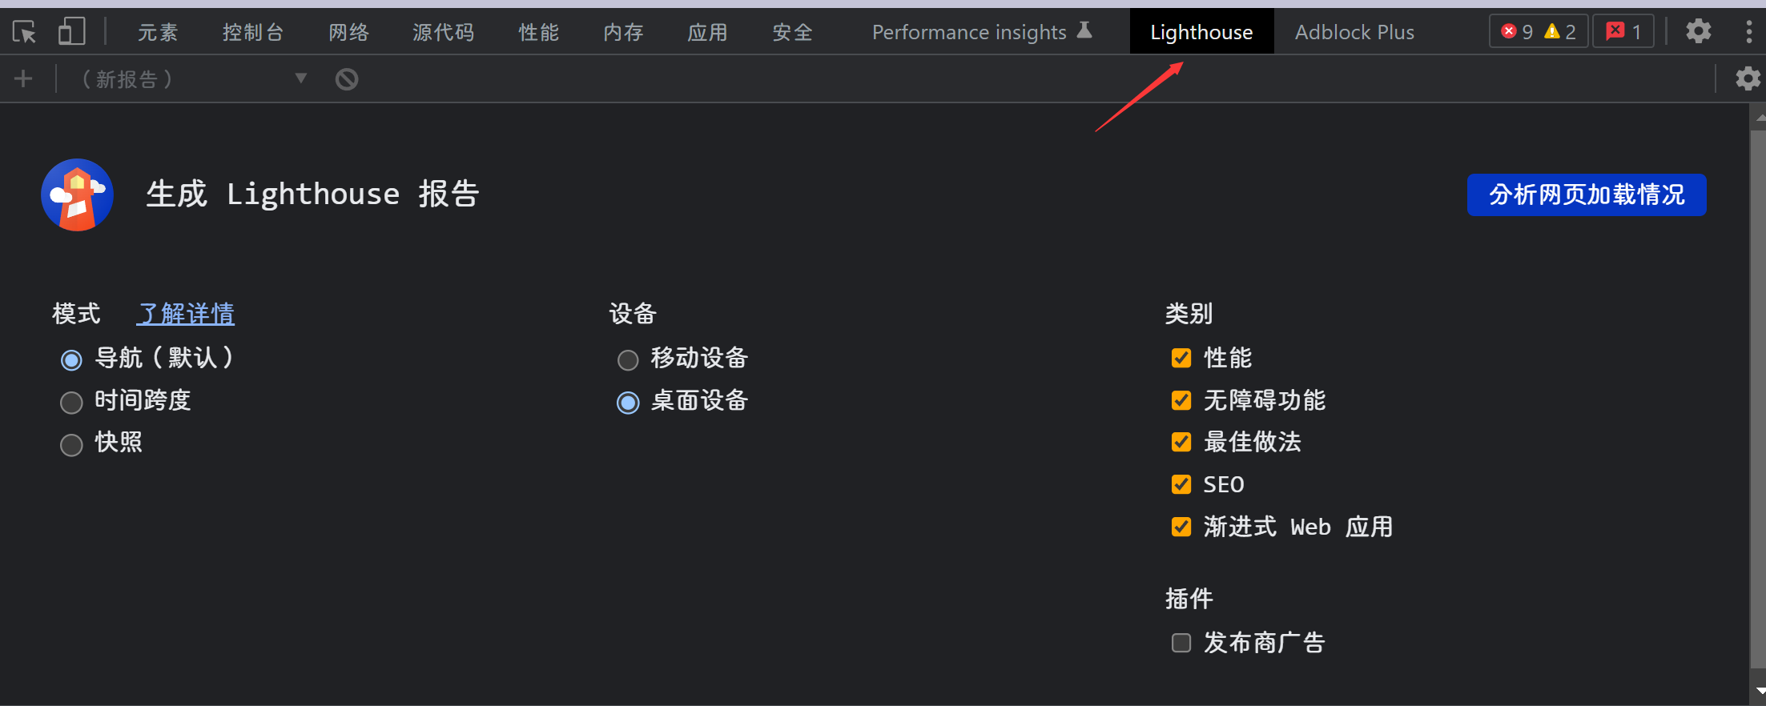Open DevTools settings gear in the tab bar
Viewport: 1766px width, 706px height.
coord(1698,32)
